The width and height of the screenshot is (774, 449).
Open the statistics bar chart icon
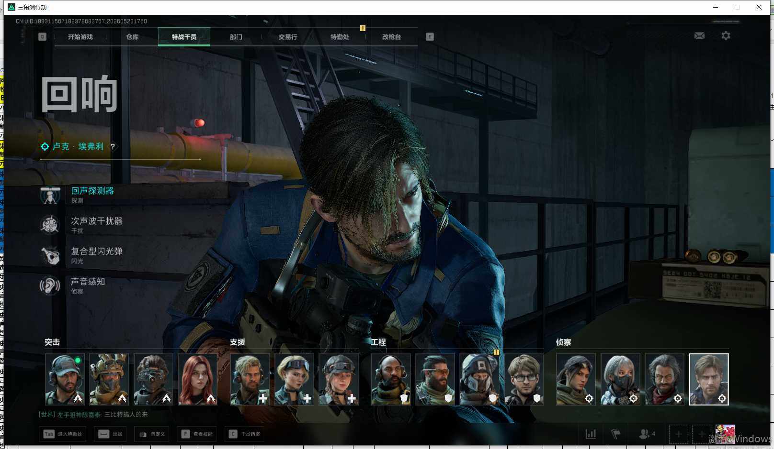[591, 434]
